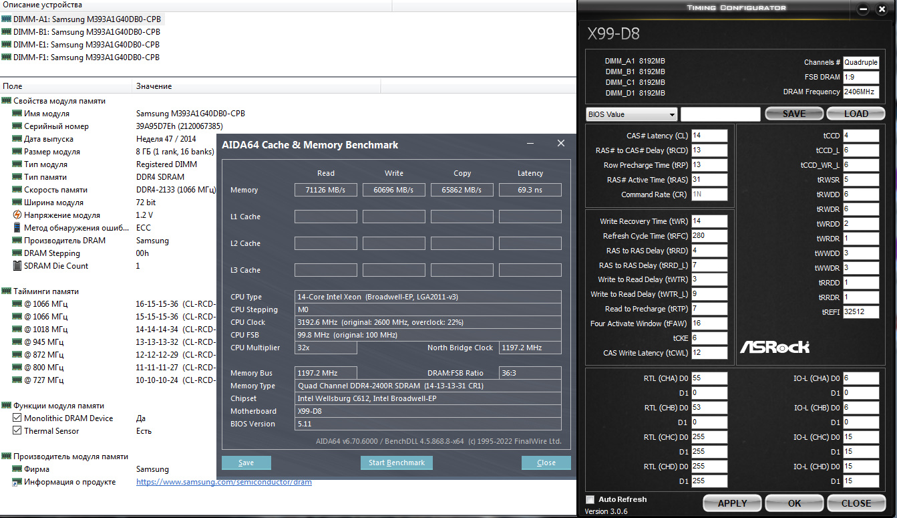
Task: Click the icon next to Тайминги памяти heading
Action: 7,291
